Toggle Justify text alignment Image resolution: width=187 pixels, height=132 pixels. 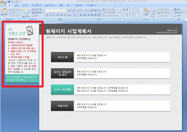pyautogui.click(x=92, y=15)
